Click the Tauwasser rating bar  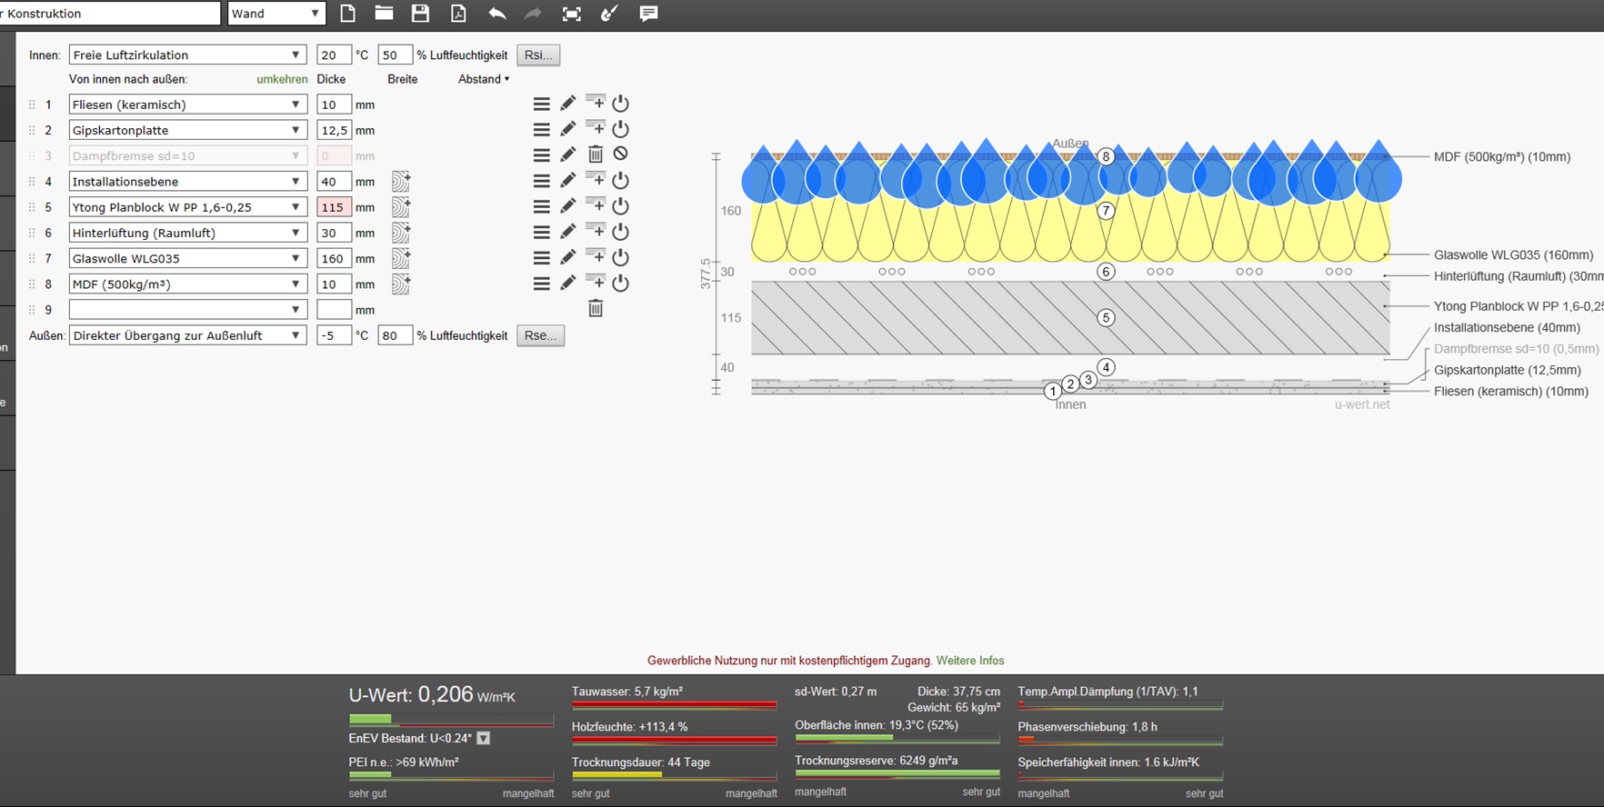click(x=674, y=704)
